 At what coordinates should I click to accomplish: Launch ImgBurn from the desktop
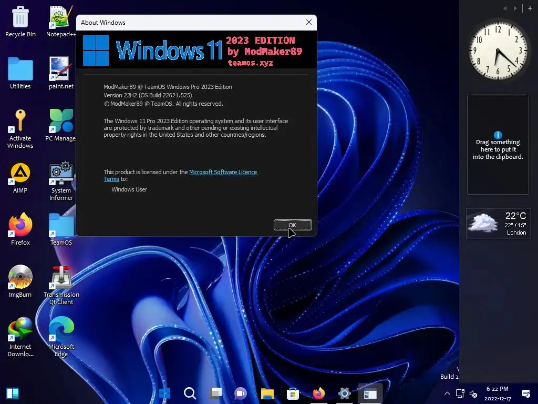coord(20,281)
